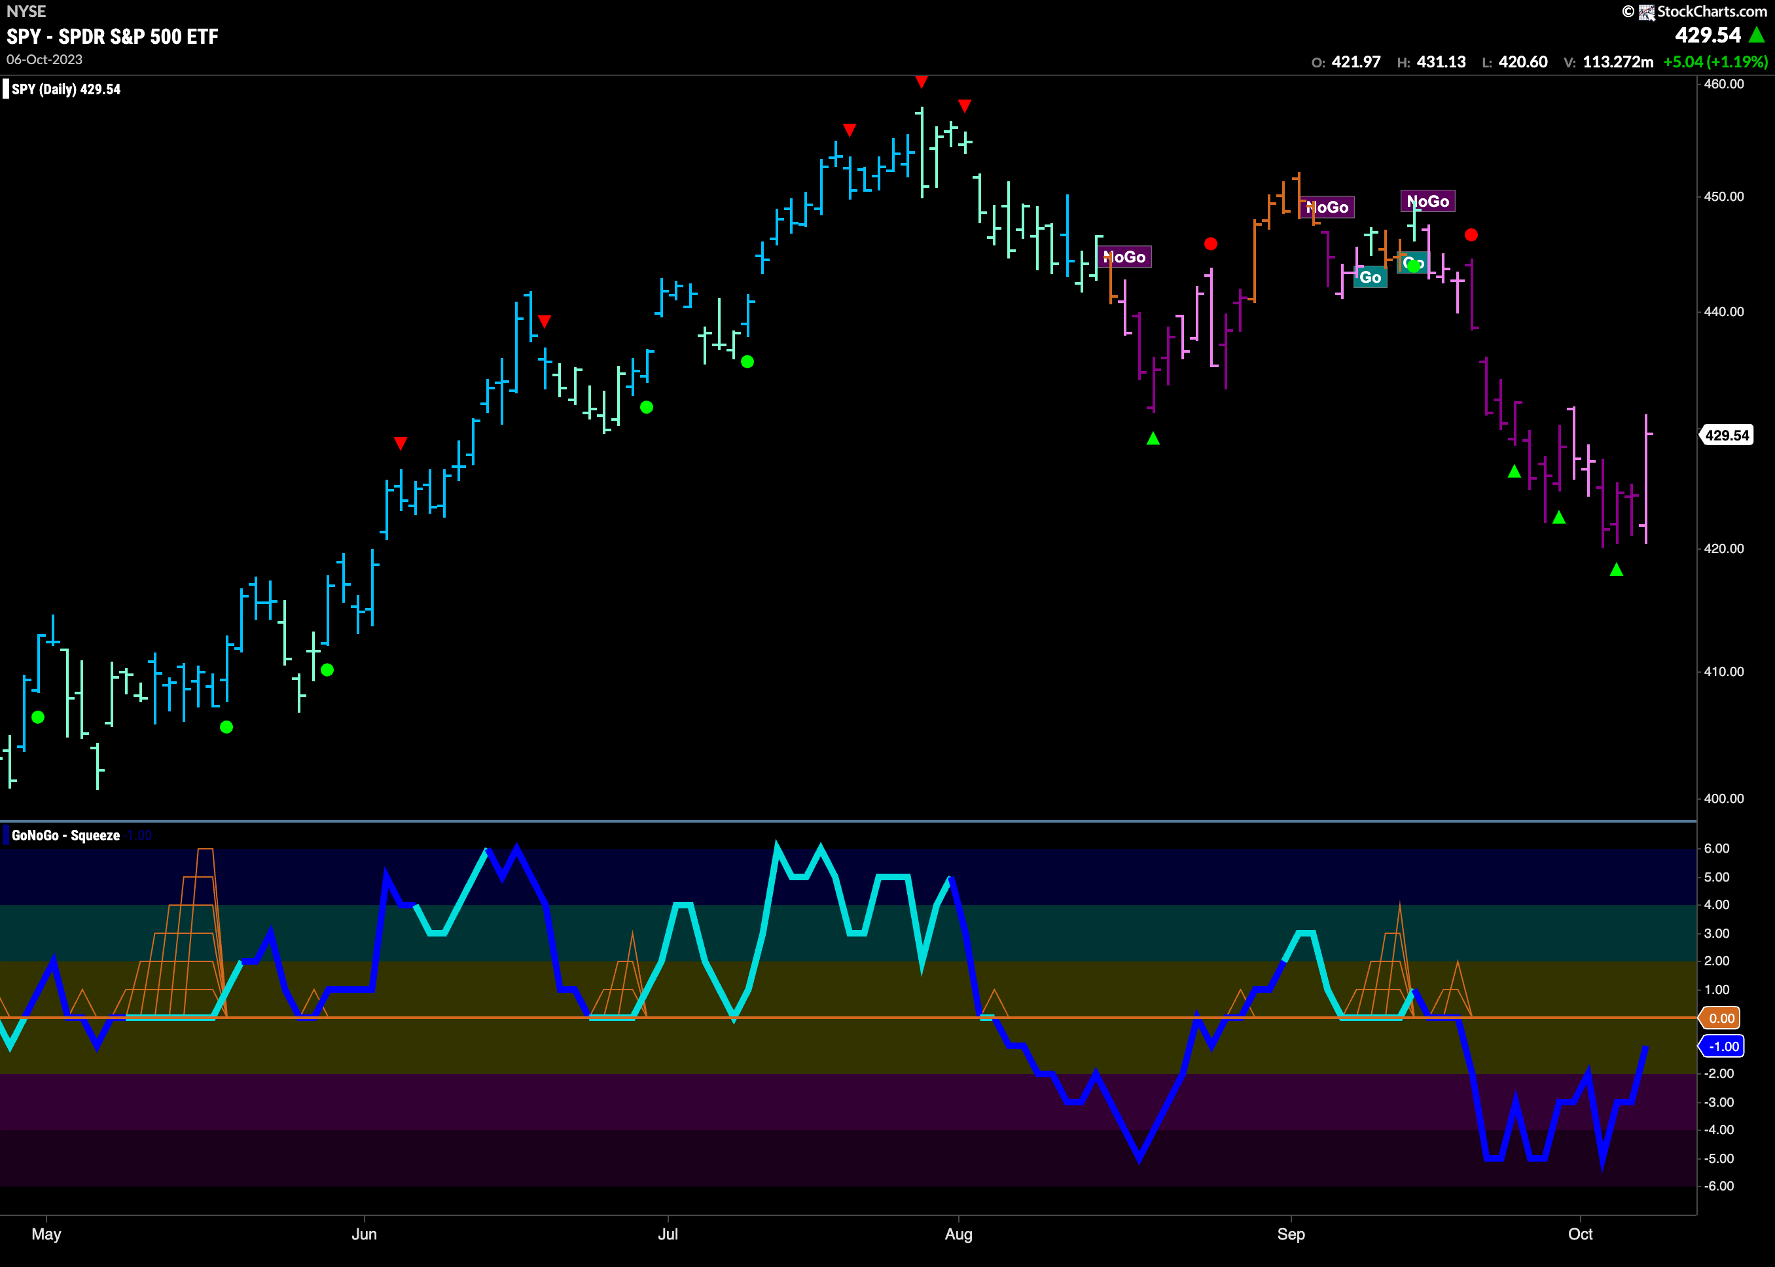
Task: Click the green triangle below the mid-August low
Action: [x=1153, y=438]
